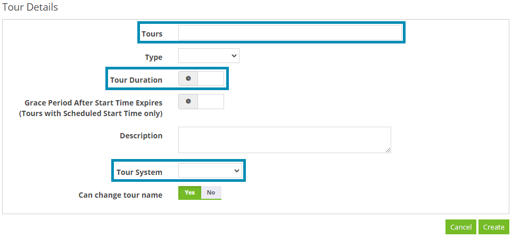Click the chevron arrow in Tour System field
Image resolution: width=512 pixels, height=238 pixels.
pyautogui.click(x=237, y=171)
